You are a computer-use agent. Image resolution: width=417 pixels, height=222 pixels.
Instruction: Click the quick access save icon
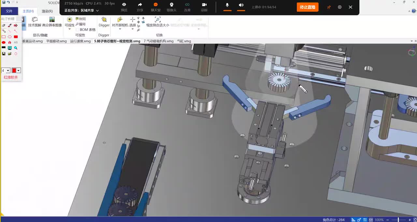4,2
